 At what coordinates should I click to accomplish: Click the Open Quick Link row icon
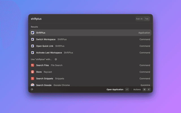pos(33,46)
